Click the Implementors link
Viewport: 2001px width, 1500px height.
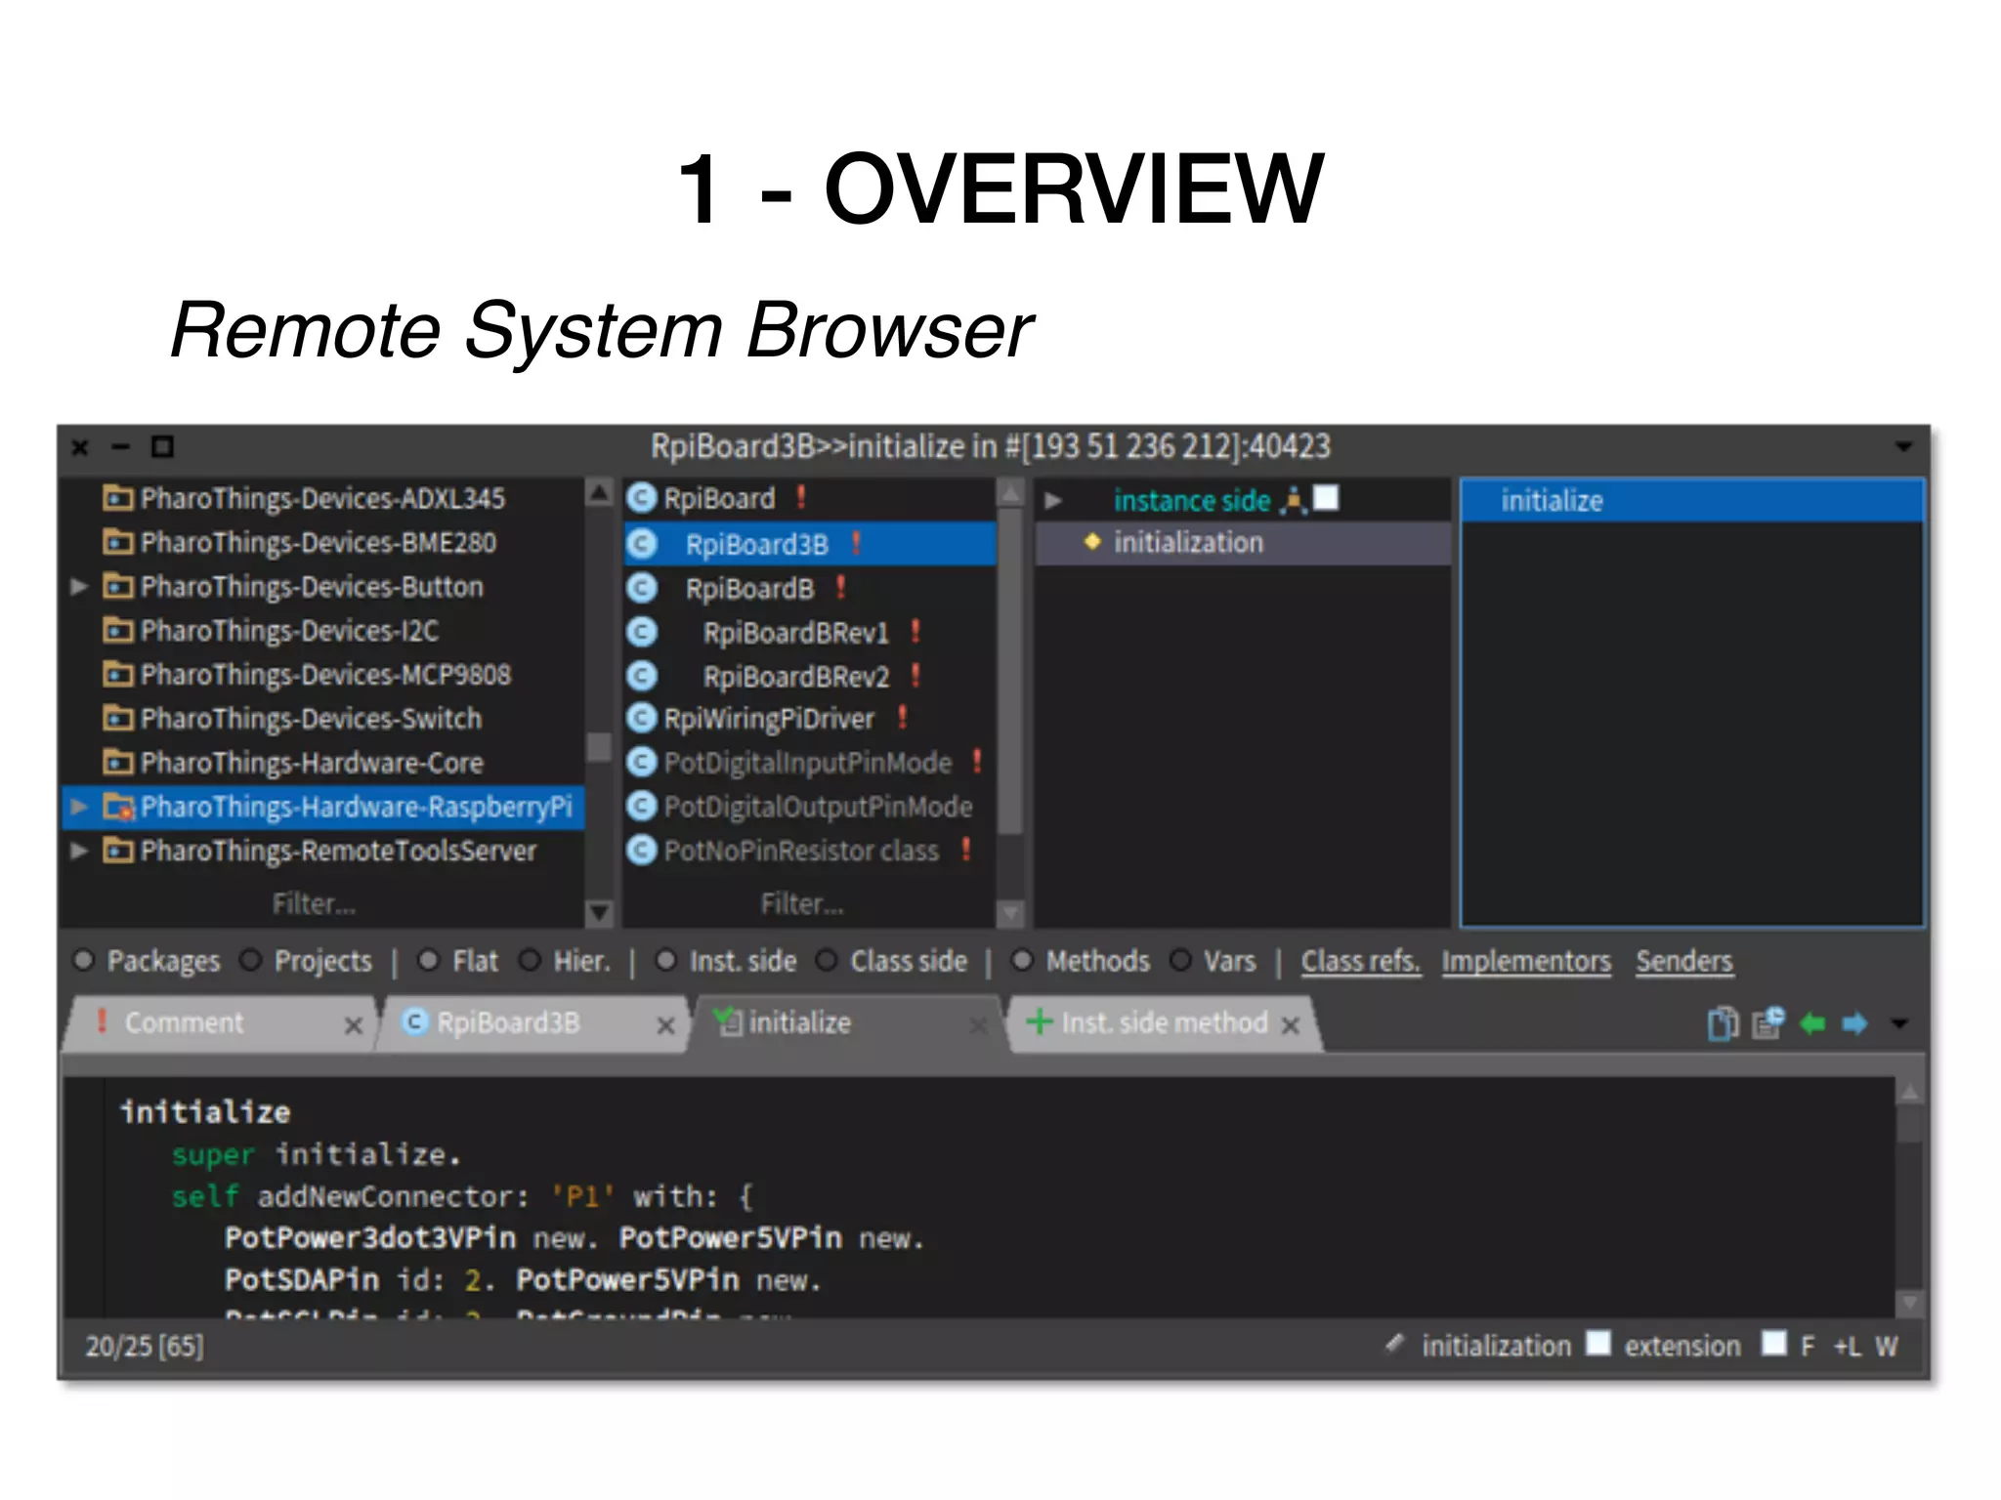(1526, 962)
